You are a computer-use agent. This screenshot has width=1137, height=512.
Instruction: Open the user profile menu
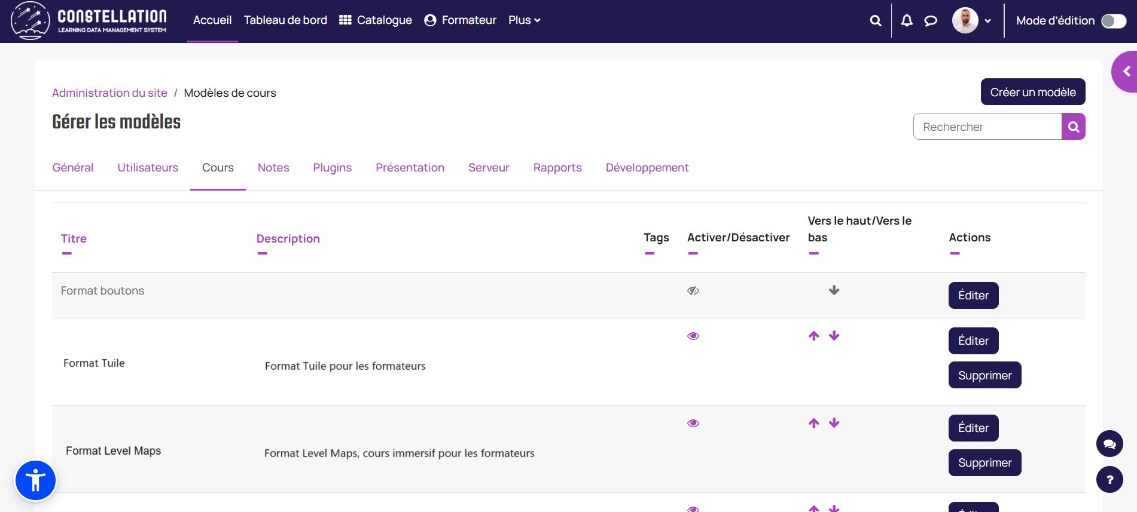971,21
